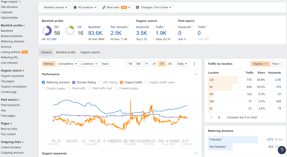Switch to the General tab

pos(46,52)
